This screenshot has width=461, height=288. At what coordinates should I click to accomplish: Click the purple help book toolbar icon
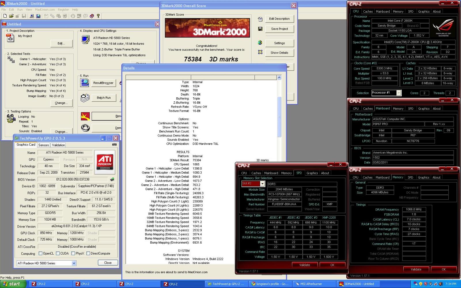click(92, 16)
